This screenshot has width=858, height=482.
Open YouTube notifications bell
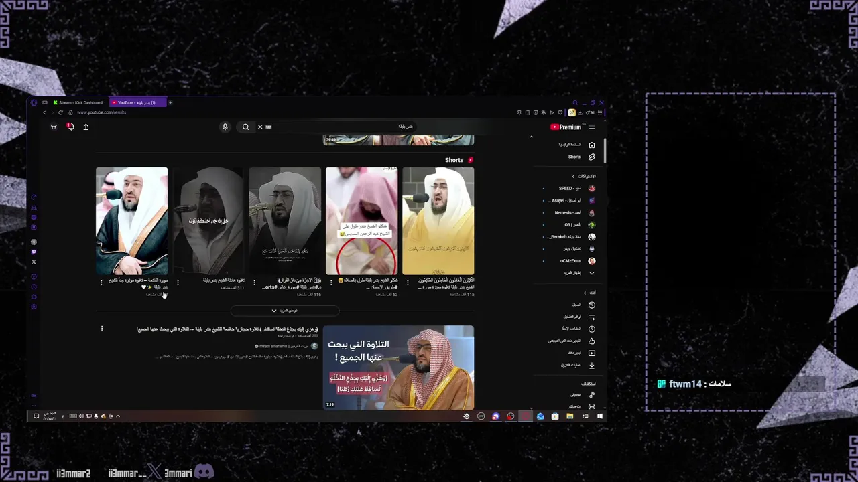70,127
